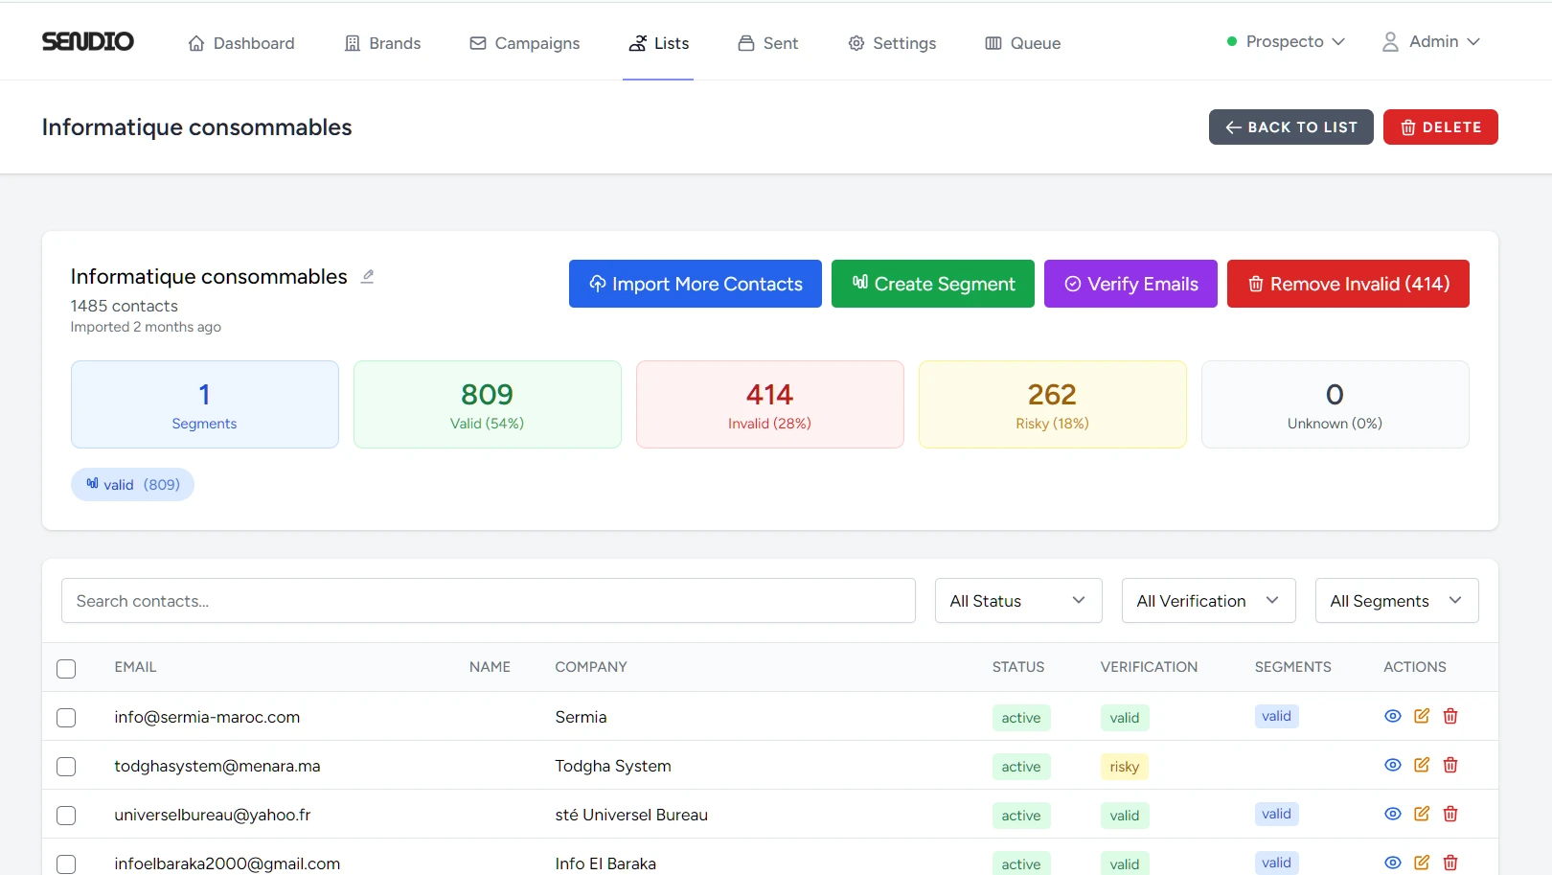The width and height of the screenshot is (1552, 875).
Task: Expand the Prospecto brand switcher
Action: point(1286,41)
